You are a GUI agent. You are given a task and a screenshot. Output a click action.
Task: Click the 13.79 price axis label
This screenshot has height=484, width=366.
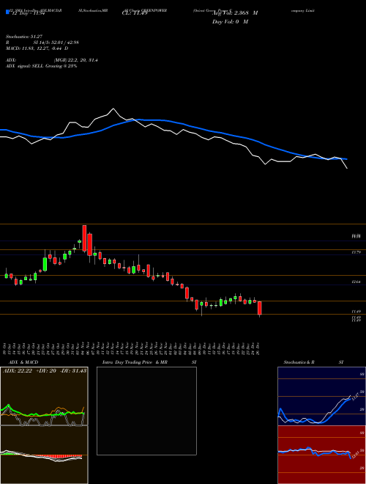[x=356, y=252]
